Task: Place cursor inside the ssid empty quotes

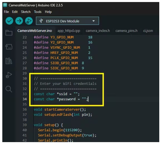Action: [76, 94]
